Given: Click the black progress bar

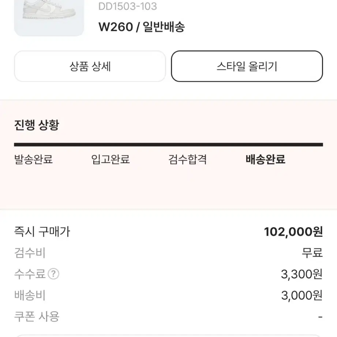Looking at the screenshot, I should 168,145.
